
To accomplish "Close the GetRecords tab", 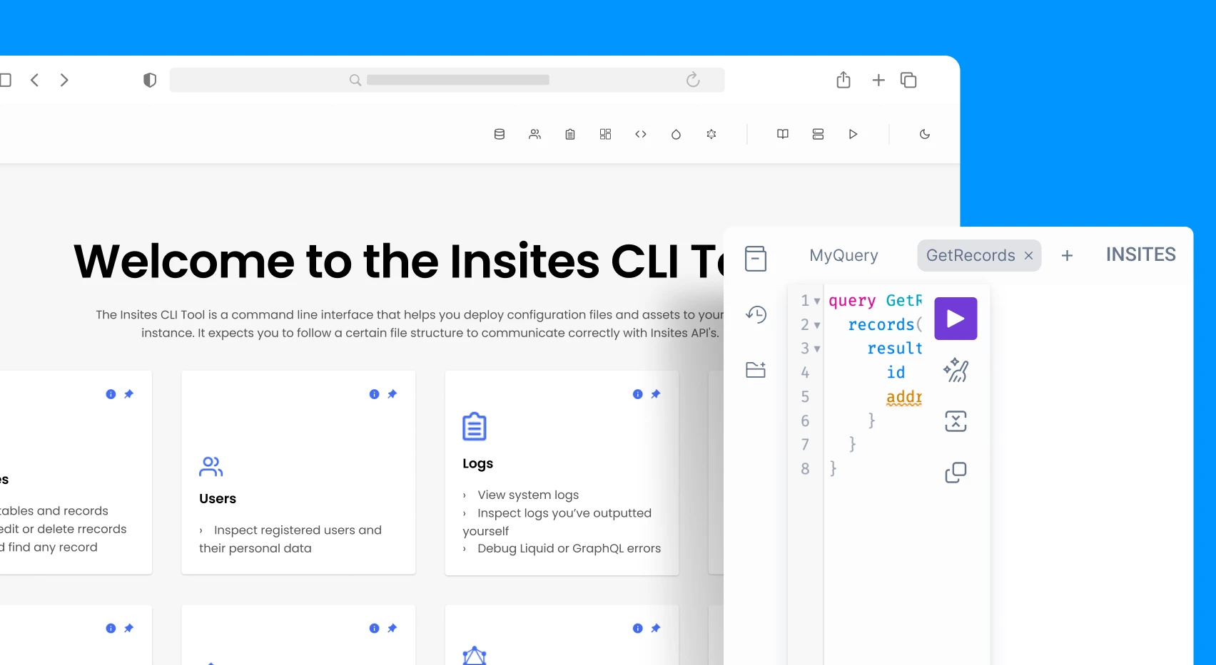I will [1028, 256].
